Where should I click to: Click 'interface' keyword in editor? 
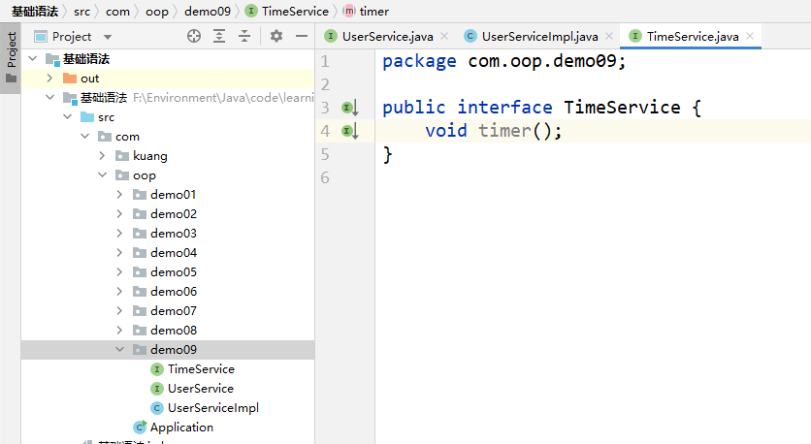click(504, 108)
